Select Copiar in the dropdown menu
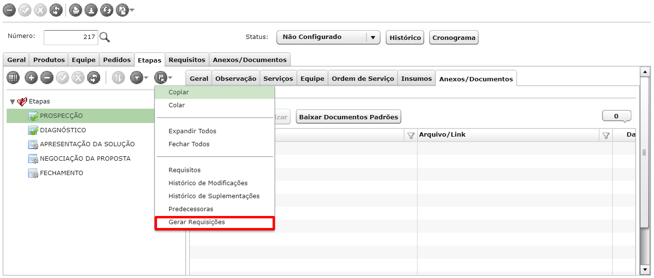The width and height of the screenshot is (654, 278). click(179, 92)
